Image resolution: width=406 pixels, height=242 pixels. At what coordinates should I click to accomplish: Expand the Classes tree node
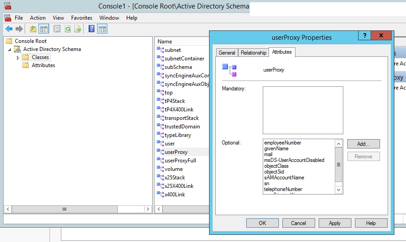tap(18, 58)
